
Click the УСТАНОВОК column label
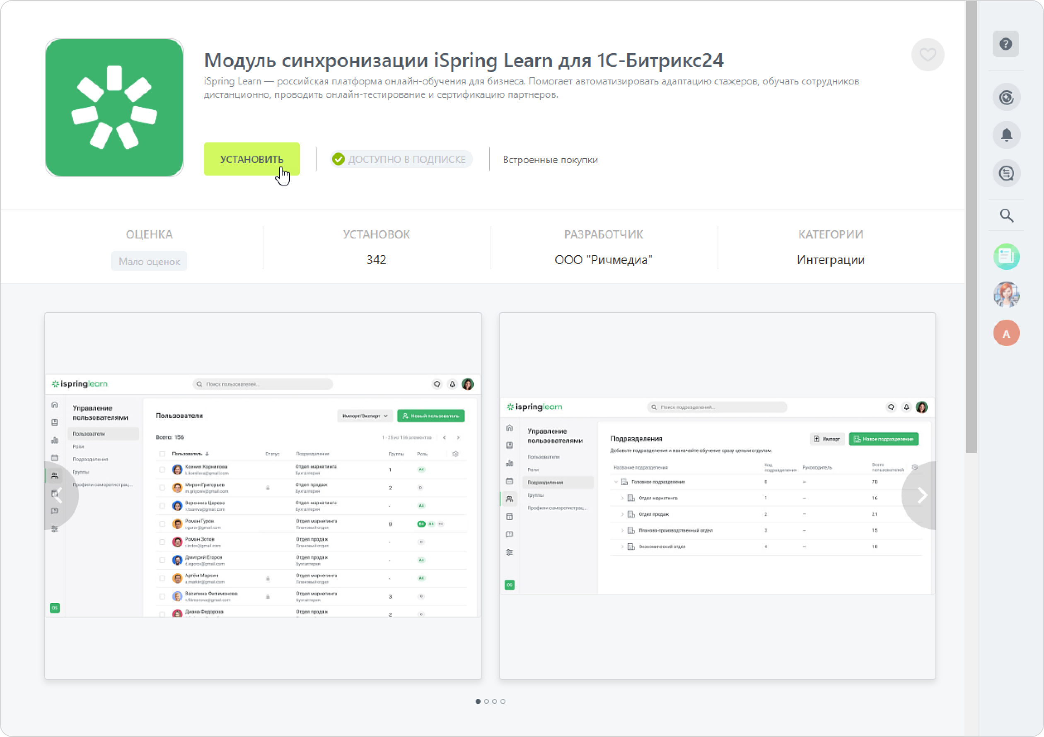(377, 234)
